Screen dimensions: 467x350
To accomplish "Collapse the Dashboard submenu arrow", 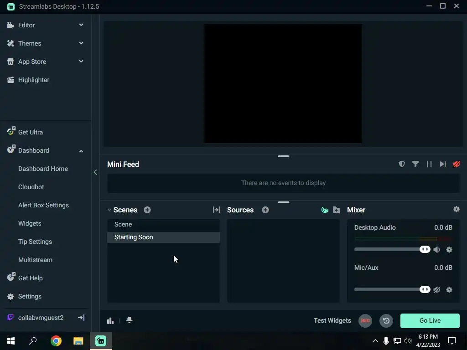I will [81, 151].
